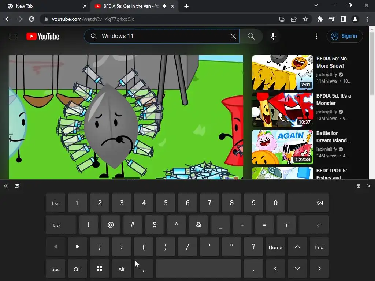This screenshot has height=281, width=375.
Task: Click the main video player
Action: point(126,117)
